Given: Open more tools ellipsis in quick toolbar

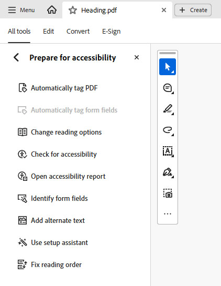Looking at the screenshot, I should point(168,214).
